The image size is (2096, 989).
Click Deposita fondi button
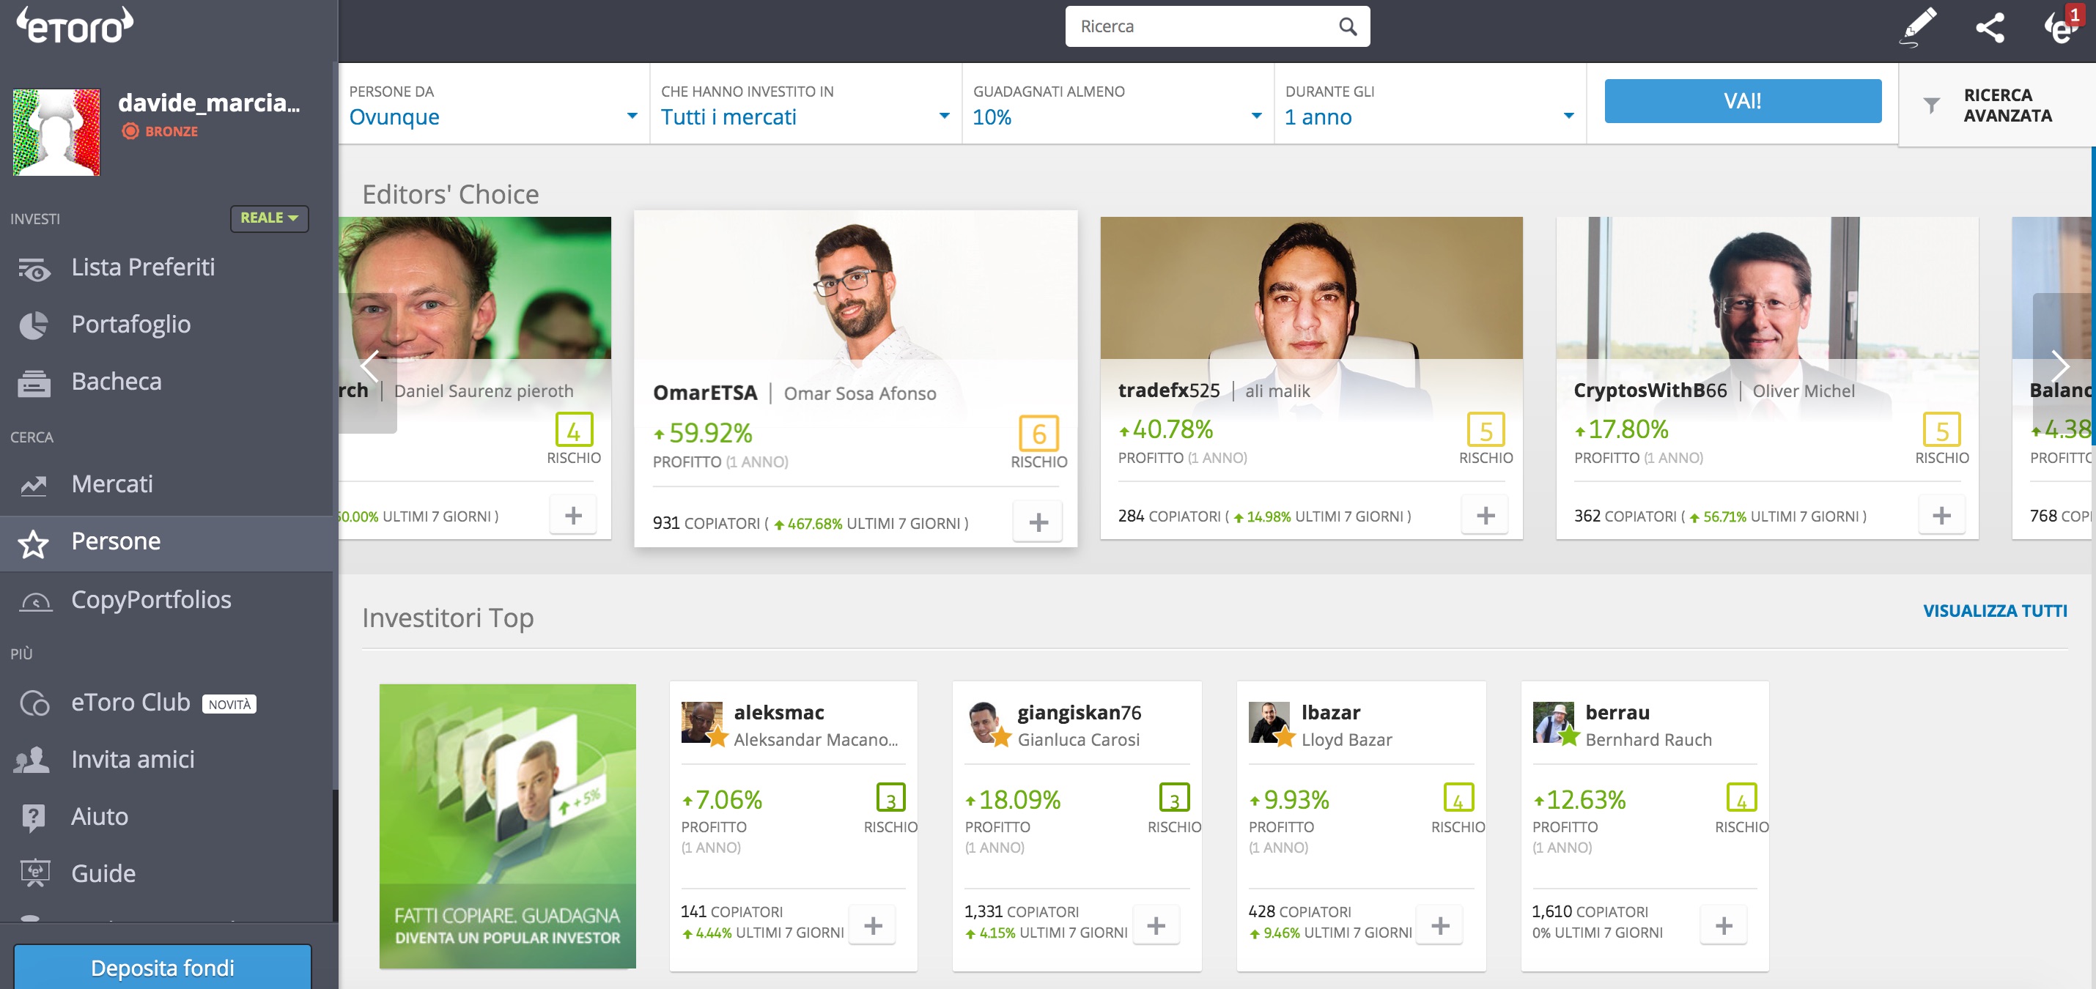click(x=163, y=968)
